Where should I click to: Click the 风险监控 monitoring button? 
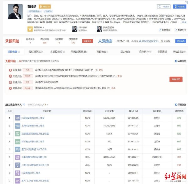[178, 6]
